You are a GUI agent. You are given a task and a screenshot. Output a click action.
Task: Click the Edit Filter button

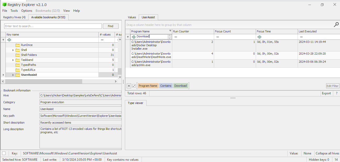(332, 86)
